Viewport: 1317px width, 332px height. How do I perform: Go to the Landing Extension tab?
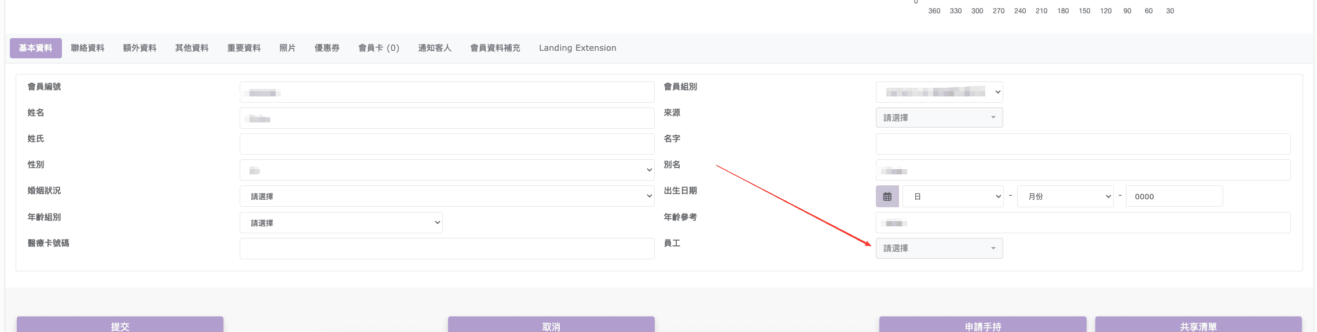click(x=577, y=48)
